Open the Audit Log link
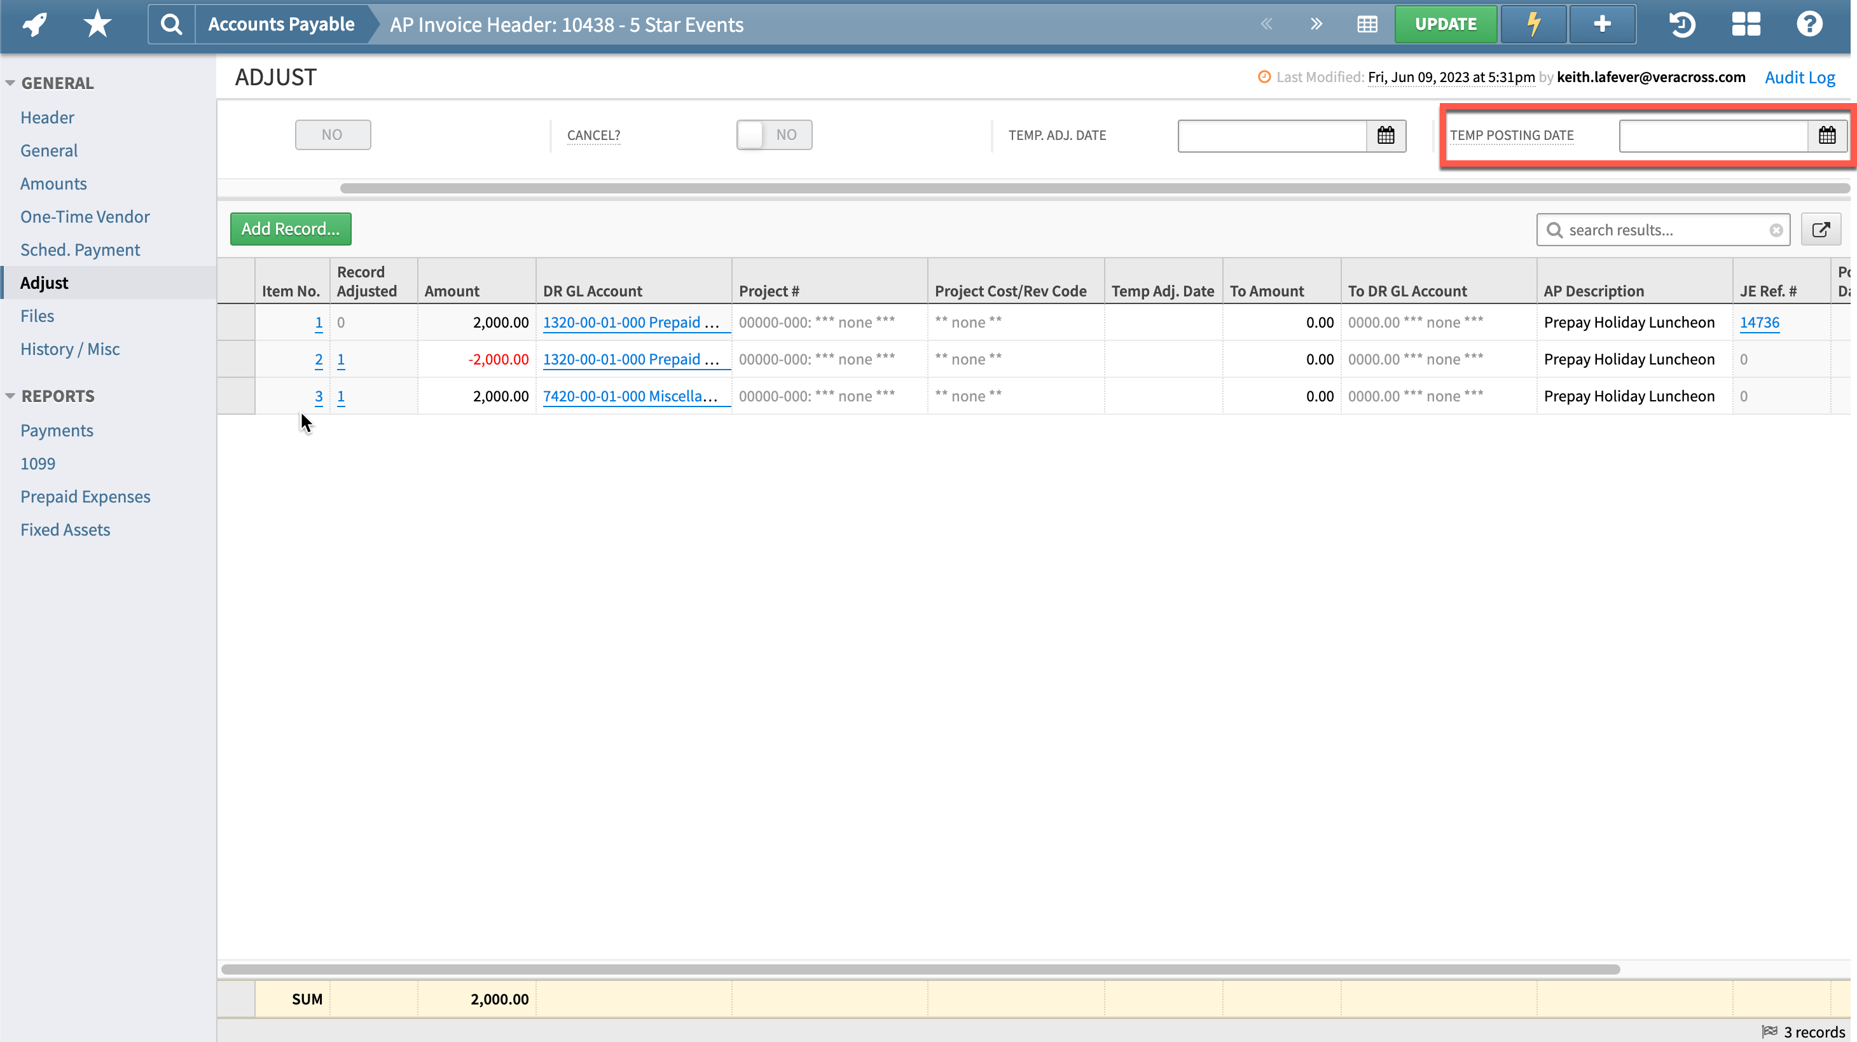The width and height of the screenshot is (1857, 1042). [1800, 77]
